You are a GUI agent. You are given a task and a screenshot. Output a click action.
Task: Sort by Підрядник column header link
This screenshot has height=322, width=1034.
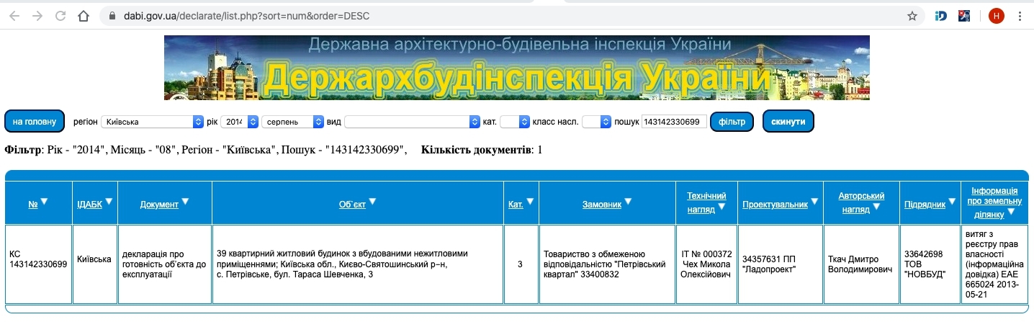click(x=925, y=205)
